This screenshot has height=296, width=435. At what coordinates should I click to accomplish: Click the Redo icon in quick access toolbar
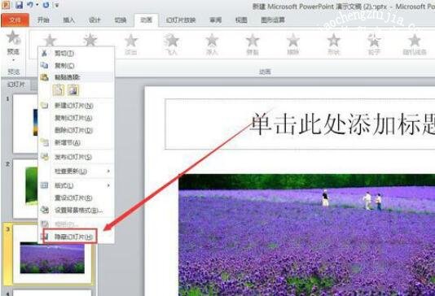46,5
